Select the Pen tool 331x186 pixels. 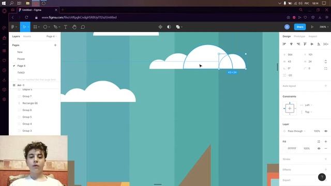55,27
